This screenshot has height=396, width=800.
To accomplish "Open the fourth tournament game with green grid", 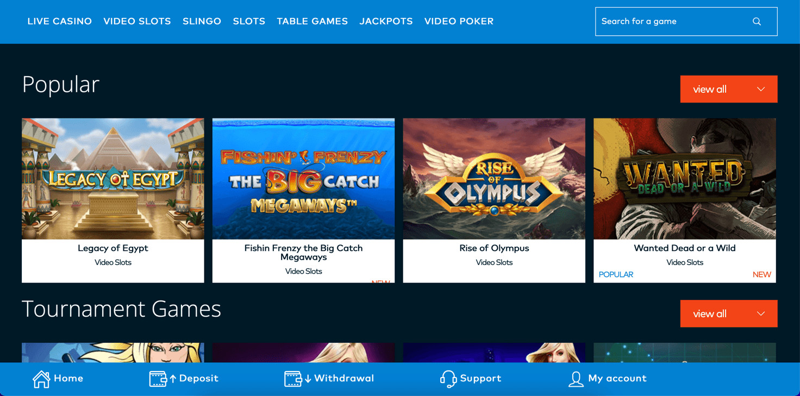I will click(x=685, y=353).
